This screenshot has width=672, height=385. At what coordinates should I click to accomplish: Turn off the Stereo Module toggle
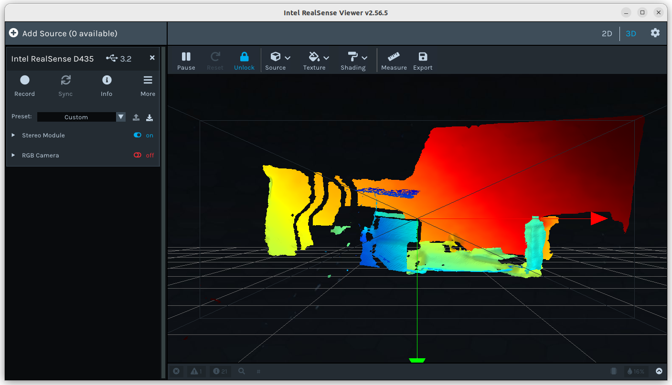138,135
